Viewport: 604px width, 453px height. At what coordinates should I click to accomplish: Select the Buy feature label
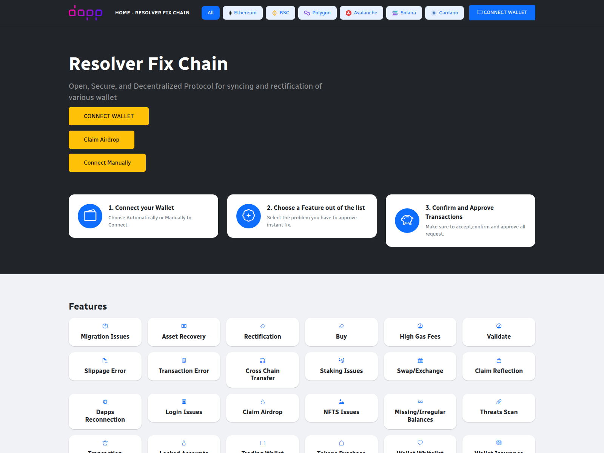pyautogui.click(x=341, y=336)
